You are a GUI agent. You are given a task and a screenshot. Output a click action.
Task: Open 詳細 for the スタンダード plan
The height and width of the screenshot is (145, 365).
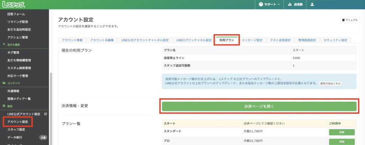[341, 132]
